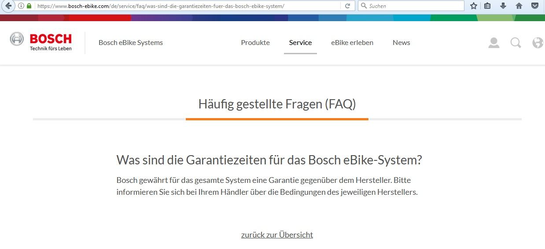Click the green padlock security icon

(x=29, y=6)
